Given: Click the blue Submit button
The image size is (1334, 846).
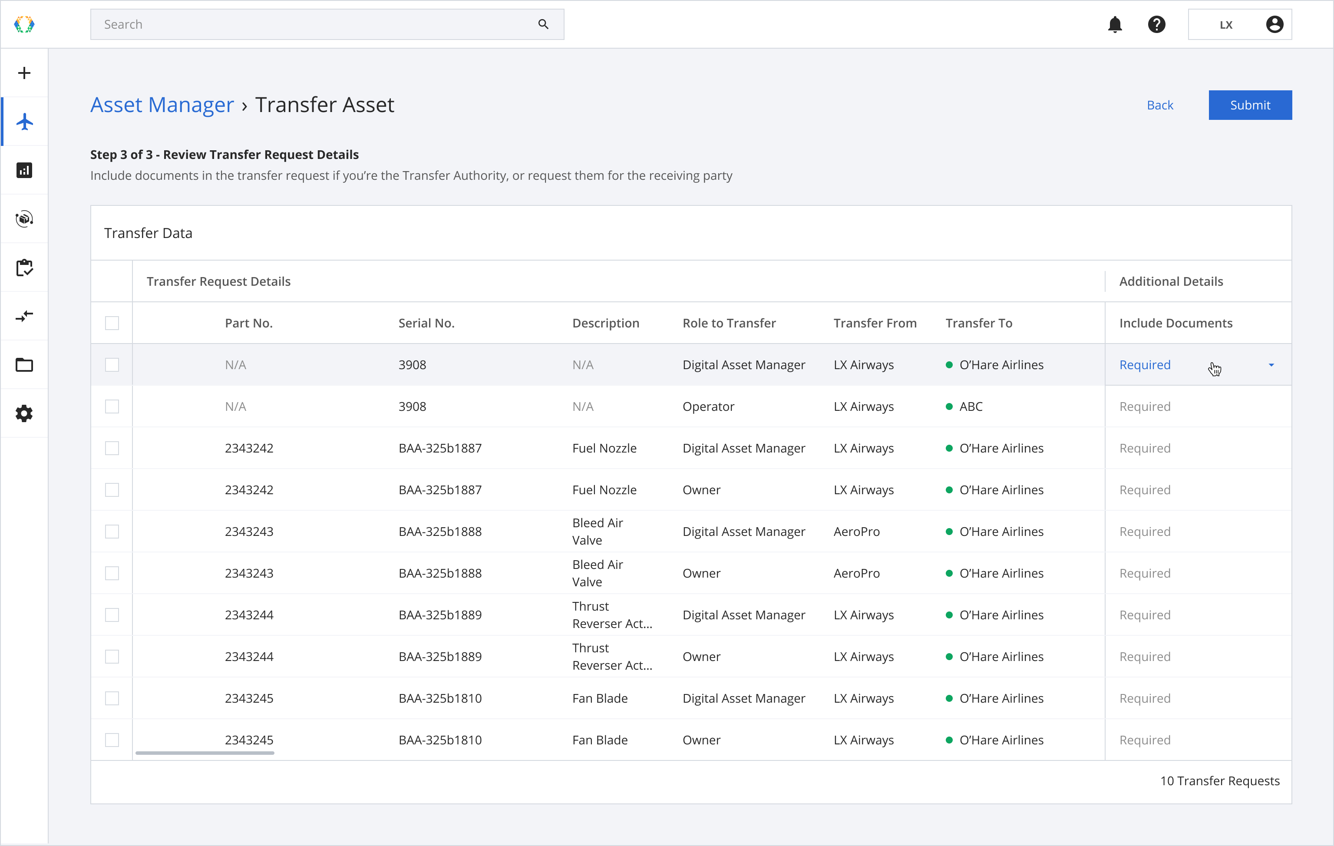Looking at the screenshot, I should point(1250,105).
